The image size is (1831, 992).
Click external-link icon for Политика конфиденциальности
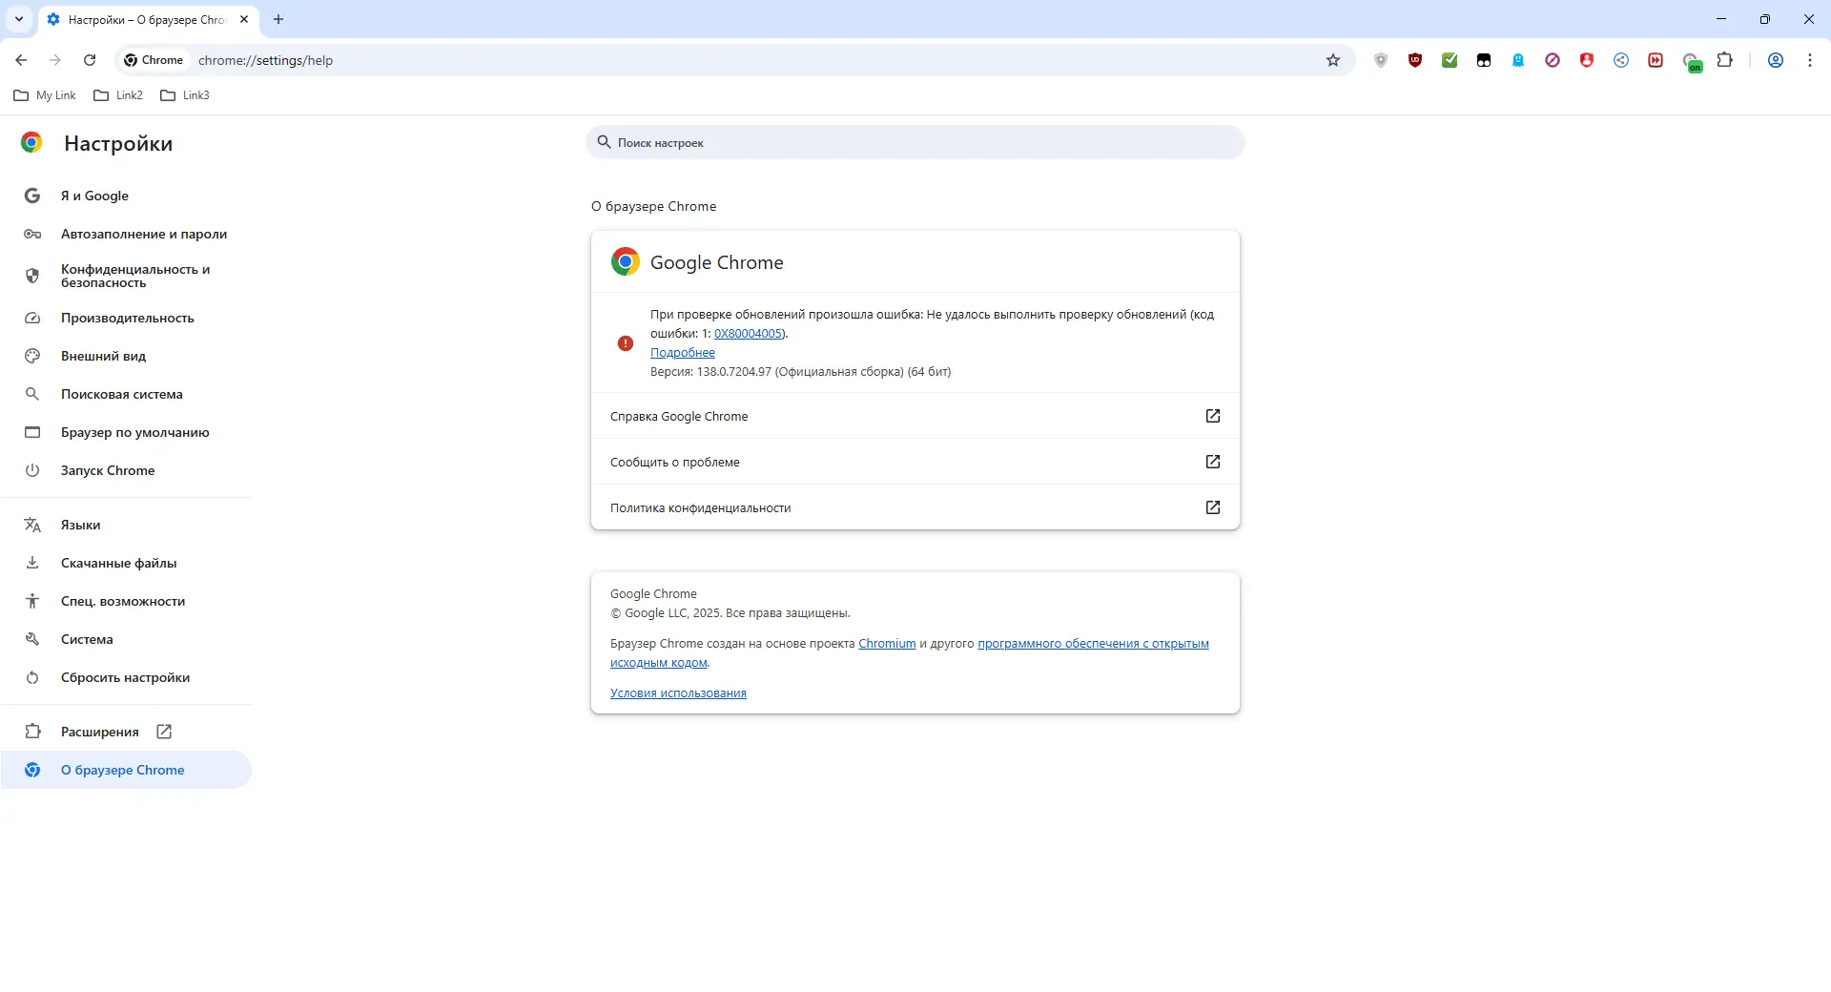[1213, 507]
